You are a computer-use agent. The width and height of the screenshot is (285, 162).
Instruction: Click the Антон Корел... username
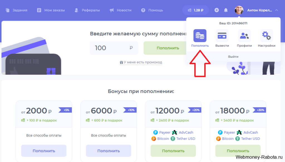tap(260, 10)
